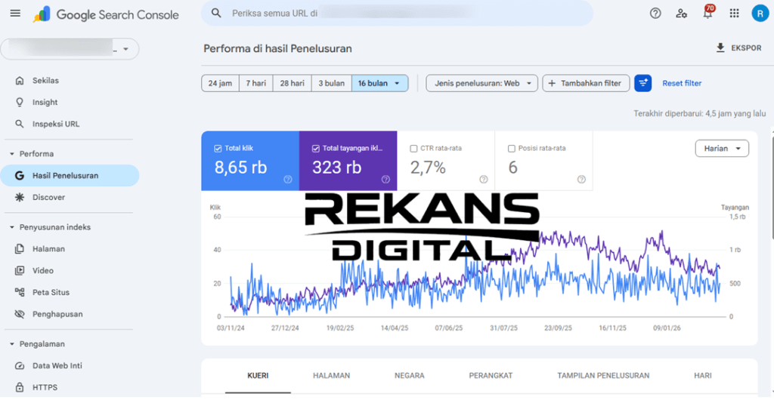
Task: Click the Hasil Penelusuran G icon
Action: pyautogui.click(x=20, y=175)
